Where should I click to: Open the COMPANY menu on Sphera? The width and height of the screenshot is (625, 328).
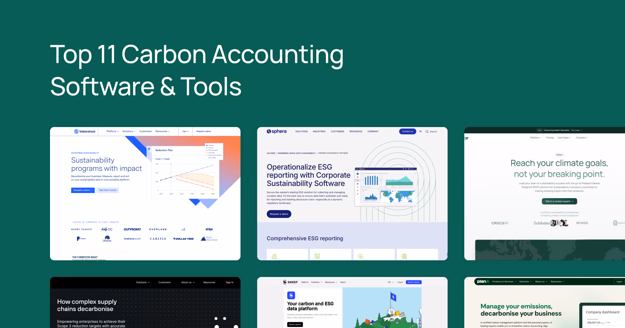click(373, 132)
